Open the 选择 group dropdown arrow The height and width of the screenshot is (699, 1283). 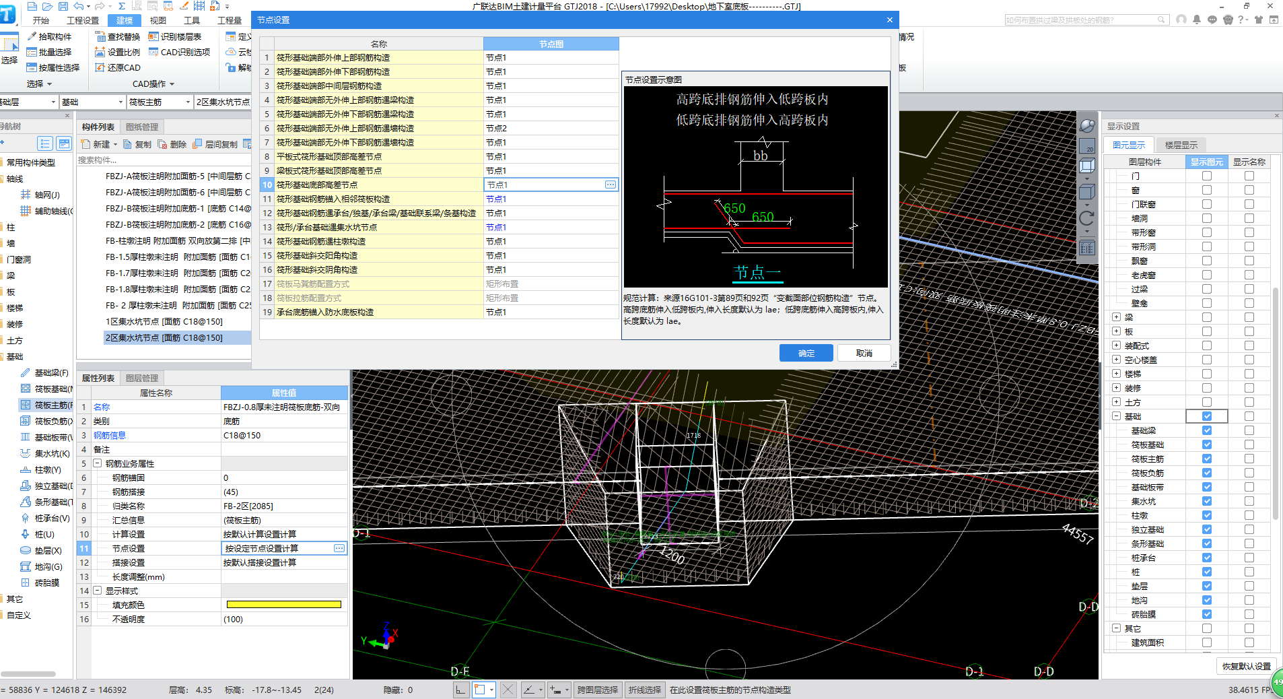[x=49, y=84]
